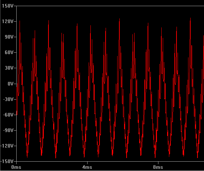The height and width of the screenshot is (171, 204).
Task: Click the 0V y-axis label
Action: [x=10, y=84]
